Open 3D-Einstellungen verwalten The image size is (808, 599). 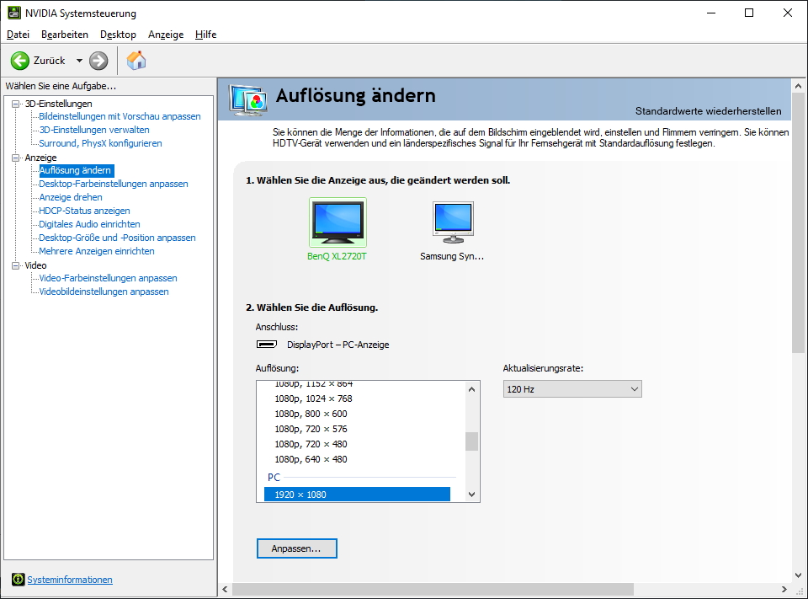[x=94, y=130]
